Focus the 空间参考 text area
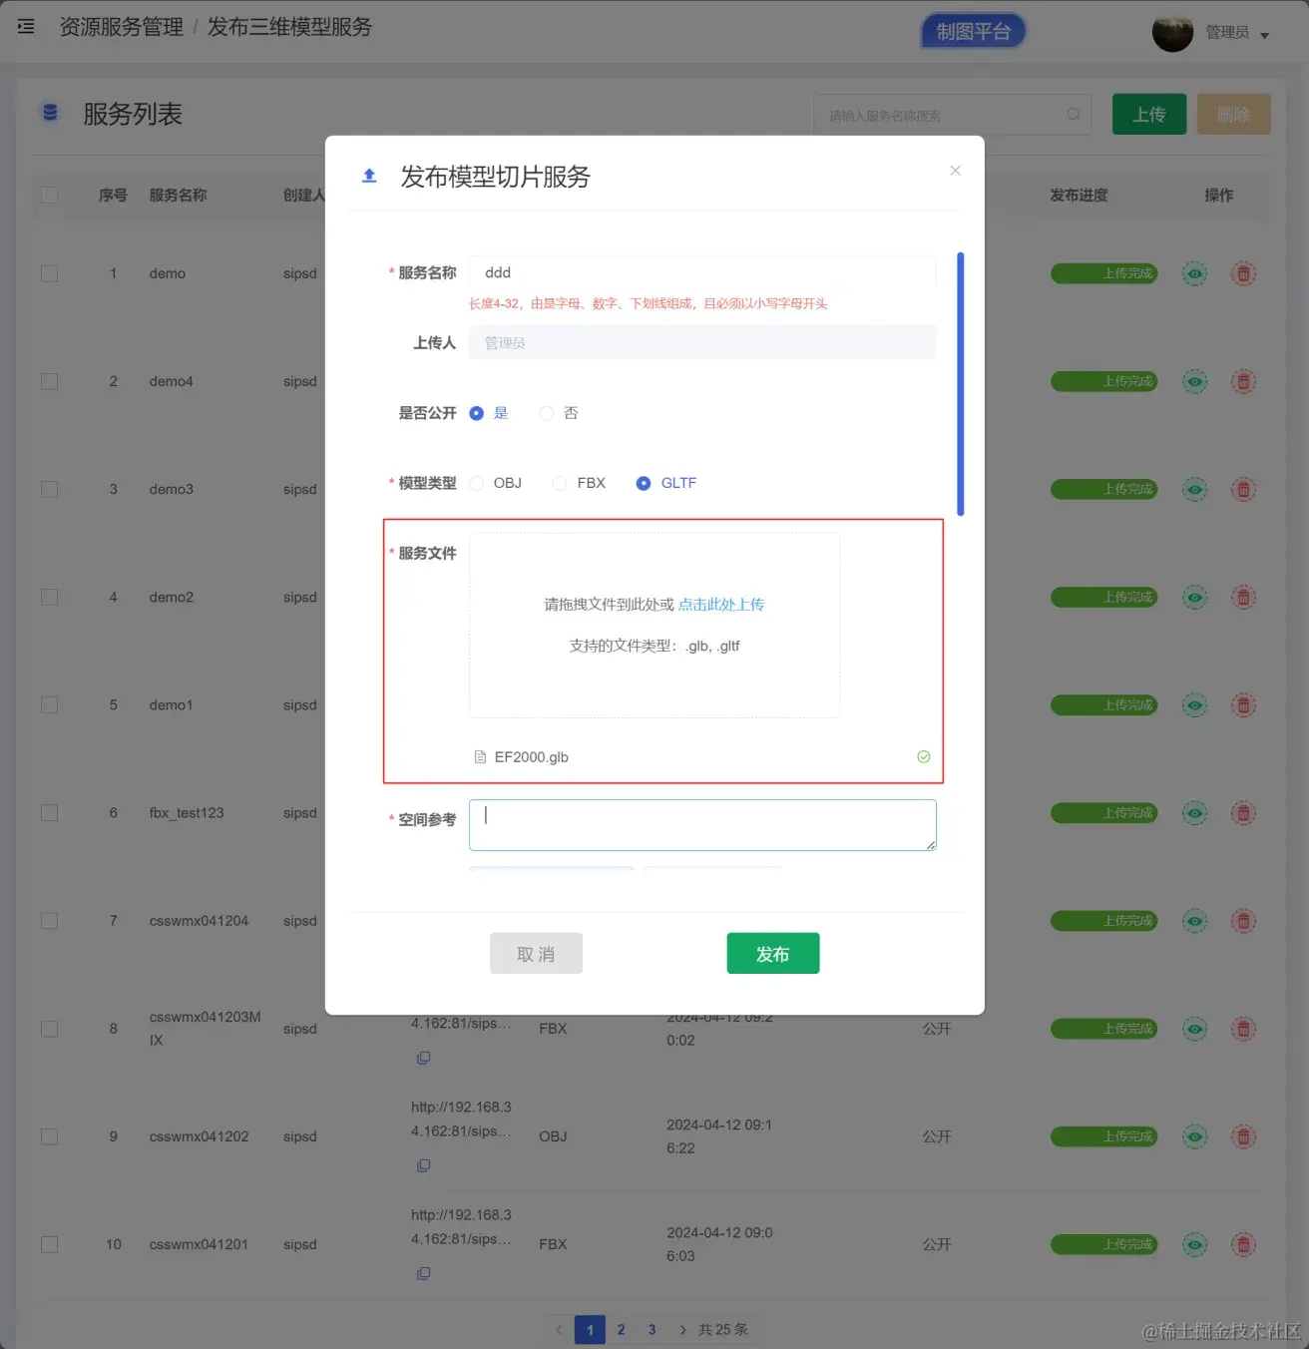The height and width of the screenshot is (1349, 1309). [x=702, y=825]
